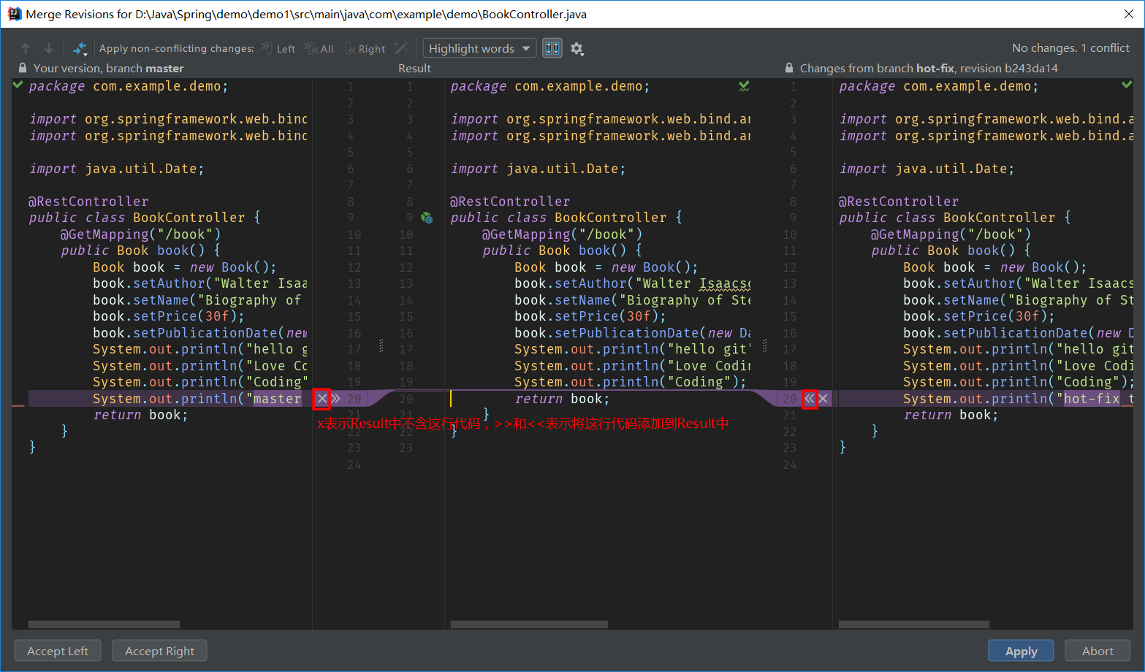Viewport: 1145px width, 672px height.
Task: Open compare contents mode icon menu
Action: coord(80,49)
